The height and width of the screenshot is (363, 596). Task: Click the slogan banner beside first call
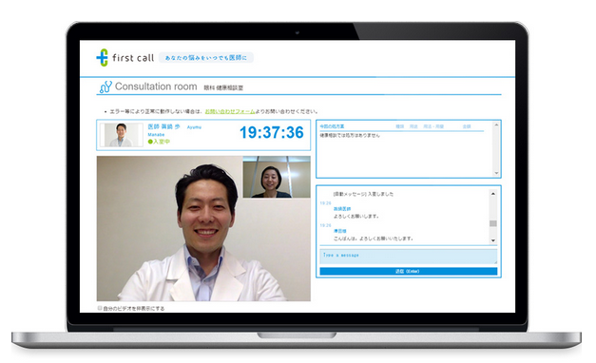206,58
